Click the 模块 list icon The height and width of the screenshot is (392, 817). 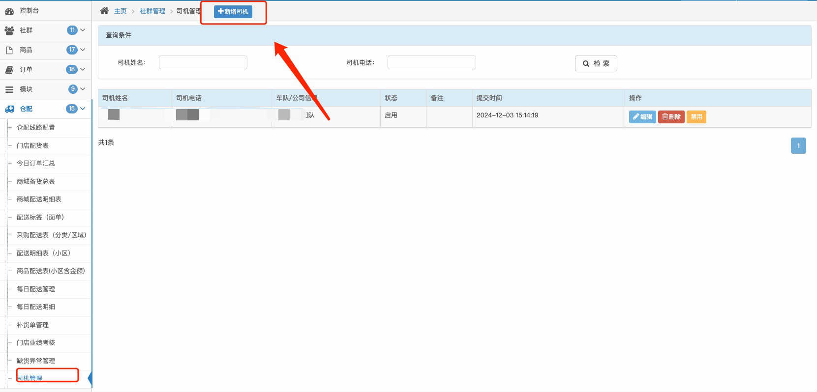click(x=9, y=89)
